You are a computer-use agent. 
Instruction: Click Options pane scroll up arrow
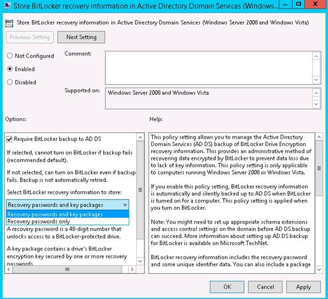[x=140, y=137]
